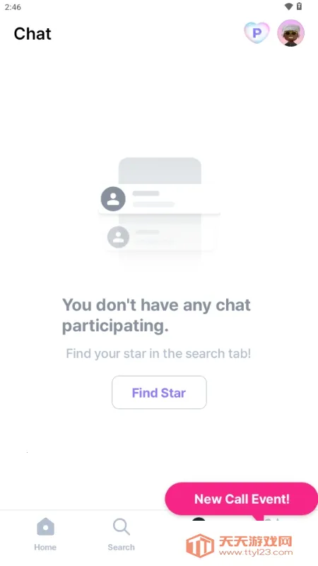
Task: Tap the Search magnifying glass icon
Action: tap(121, 527)
